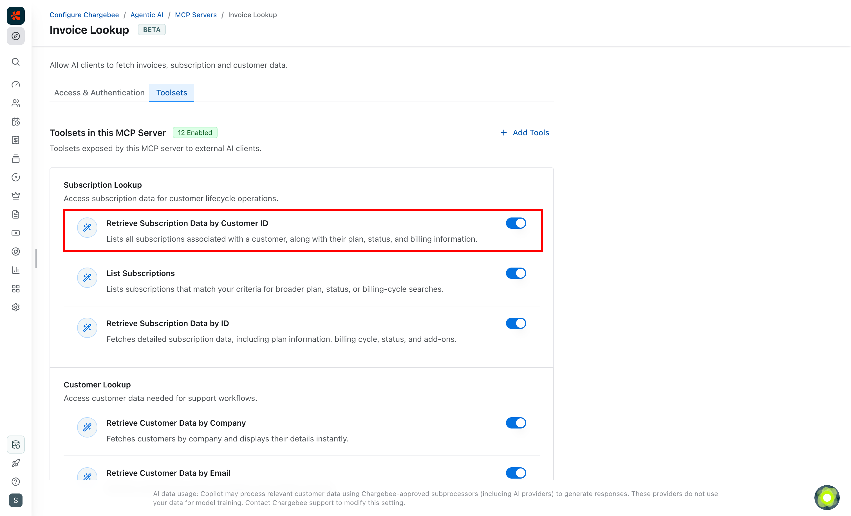This screenshot has height=516, width=851.
Task: Click the Invoice Lookup page title
Action: pos(89,30)
